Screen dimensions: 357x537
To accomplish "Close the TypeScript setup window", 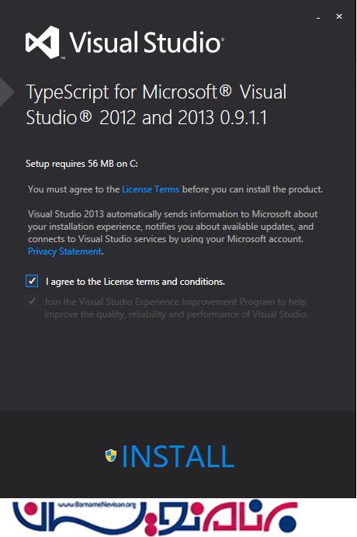I will point(339,16).
